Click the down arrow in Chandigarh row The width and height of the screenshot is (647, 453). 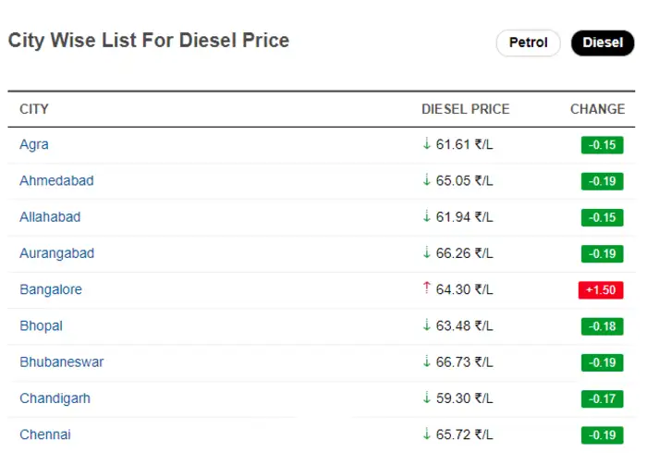tap(426, 398)
